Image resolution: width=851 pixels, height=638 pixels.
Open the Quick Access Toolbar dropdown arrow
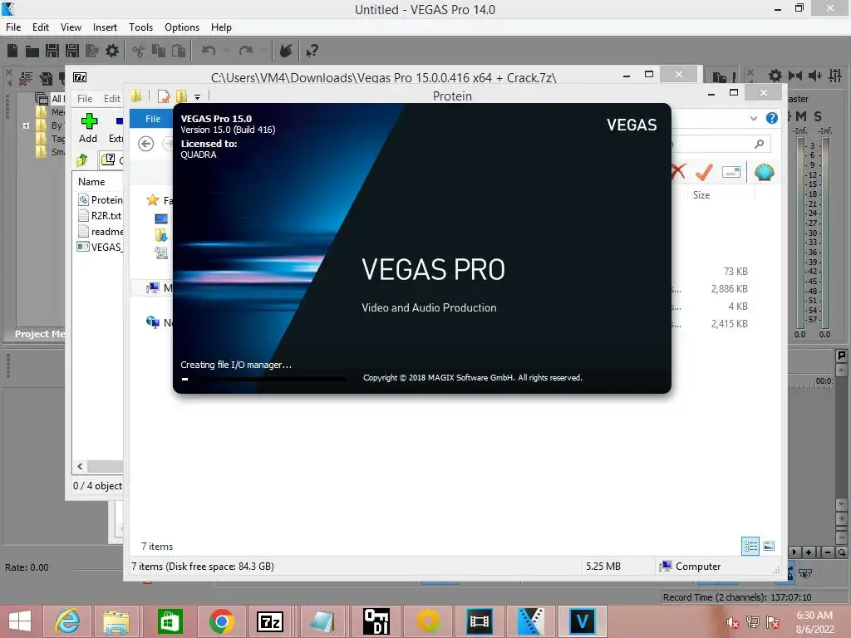click(x=198, y=97)
